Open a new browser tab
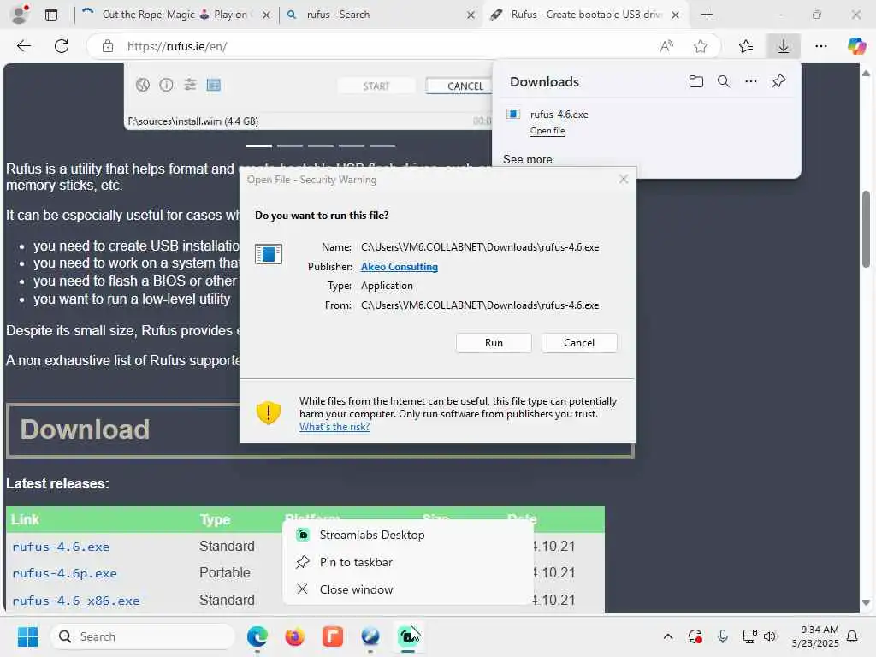Image resolution: width=876 pixels, height=657 pixels. coord(707,15)
